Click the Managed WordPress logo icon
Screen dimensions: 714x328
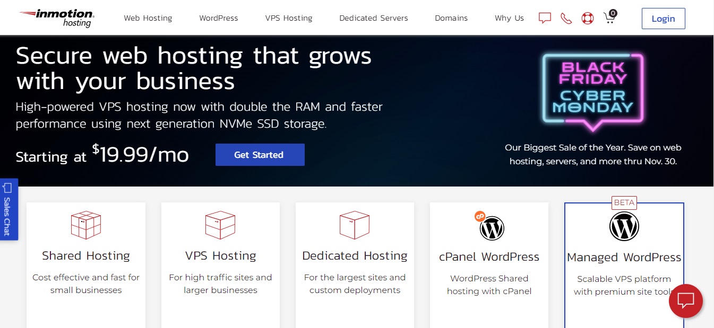click(x=624, y=227)
